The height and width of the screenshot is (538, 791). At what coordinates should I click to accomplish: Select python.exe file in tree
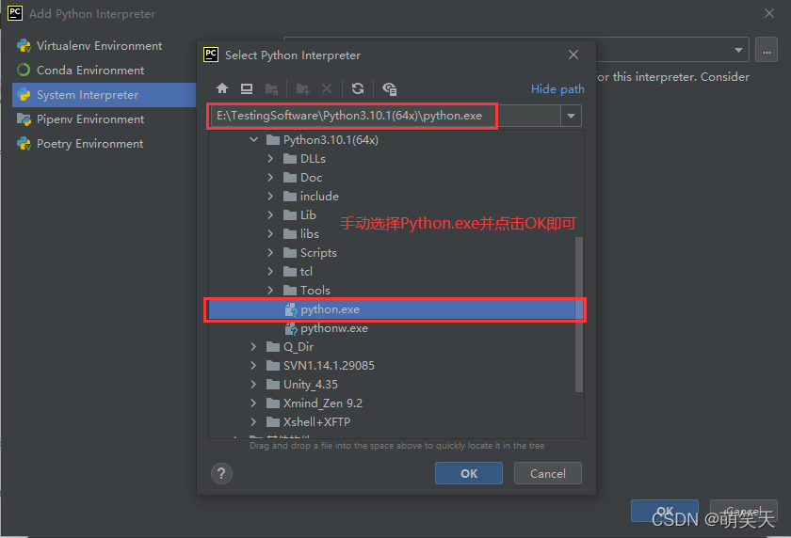(330, 309)
